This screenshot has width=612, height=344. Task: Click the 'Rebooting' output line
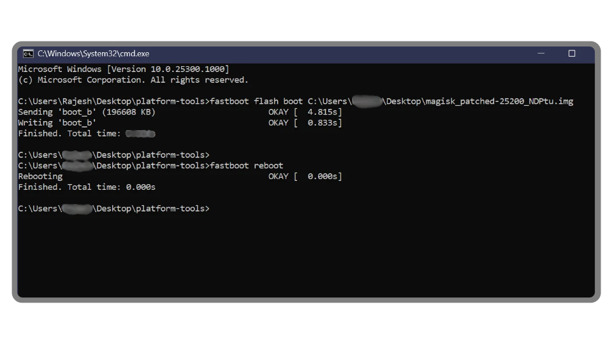point(40,176)
